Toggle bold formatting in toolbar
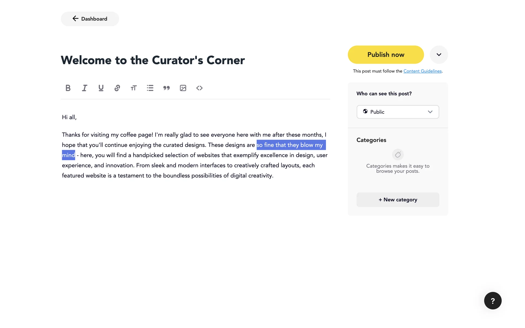This screenshot has width=525, height=328. pyautogui.click(x=68, y=88)
